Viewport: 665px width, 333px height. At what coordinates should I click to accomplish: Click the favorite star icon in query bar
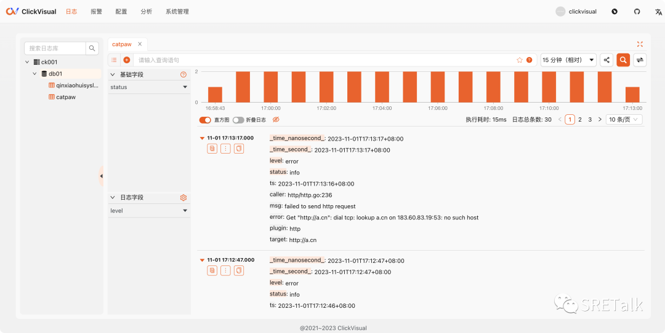tap(520, 60)
